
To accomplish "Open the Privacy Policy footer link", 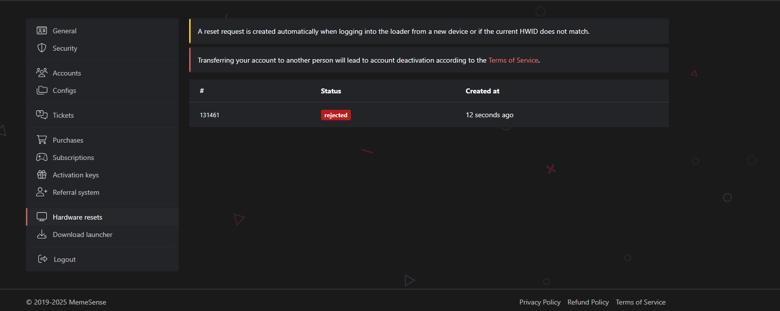I will (x=540, y=302).
